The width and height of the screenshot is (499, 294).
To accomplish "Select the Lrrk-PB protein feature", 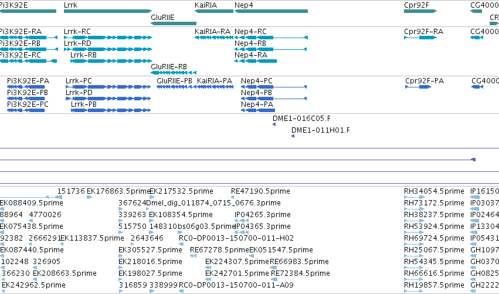I will point(111,110).
